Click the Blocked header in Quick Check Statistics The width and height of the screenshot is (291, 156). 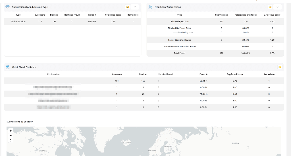(143, 74)
